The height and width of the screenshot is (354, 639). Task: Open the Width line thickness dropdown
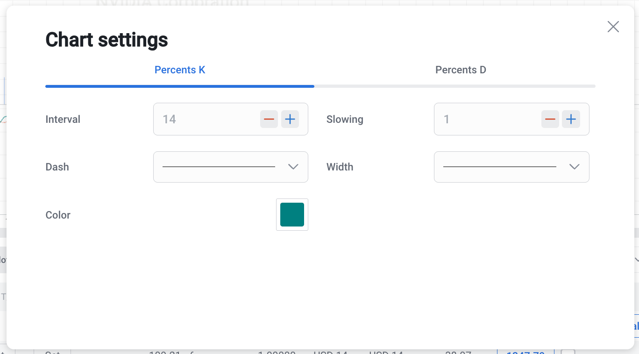point(500,167)
